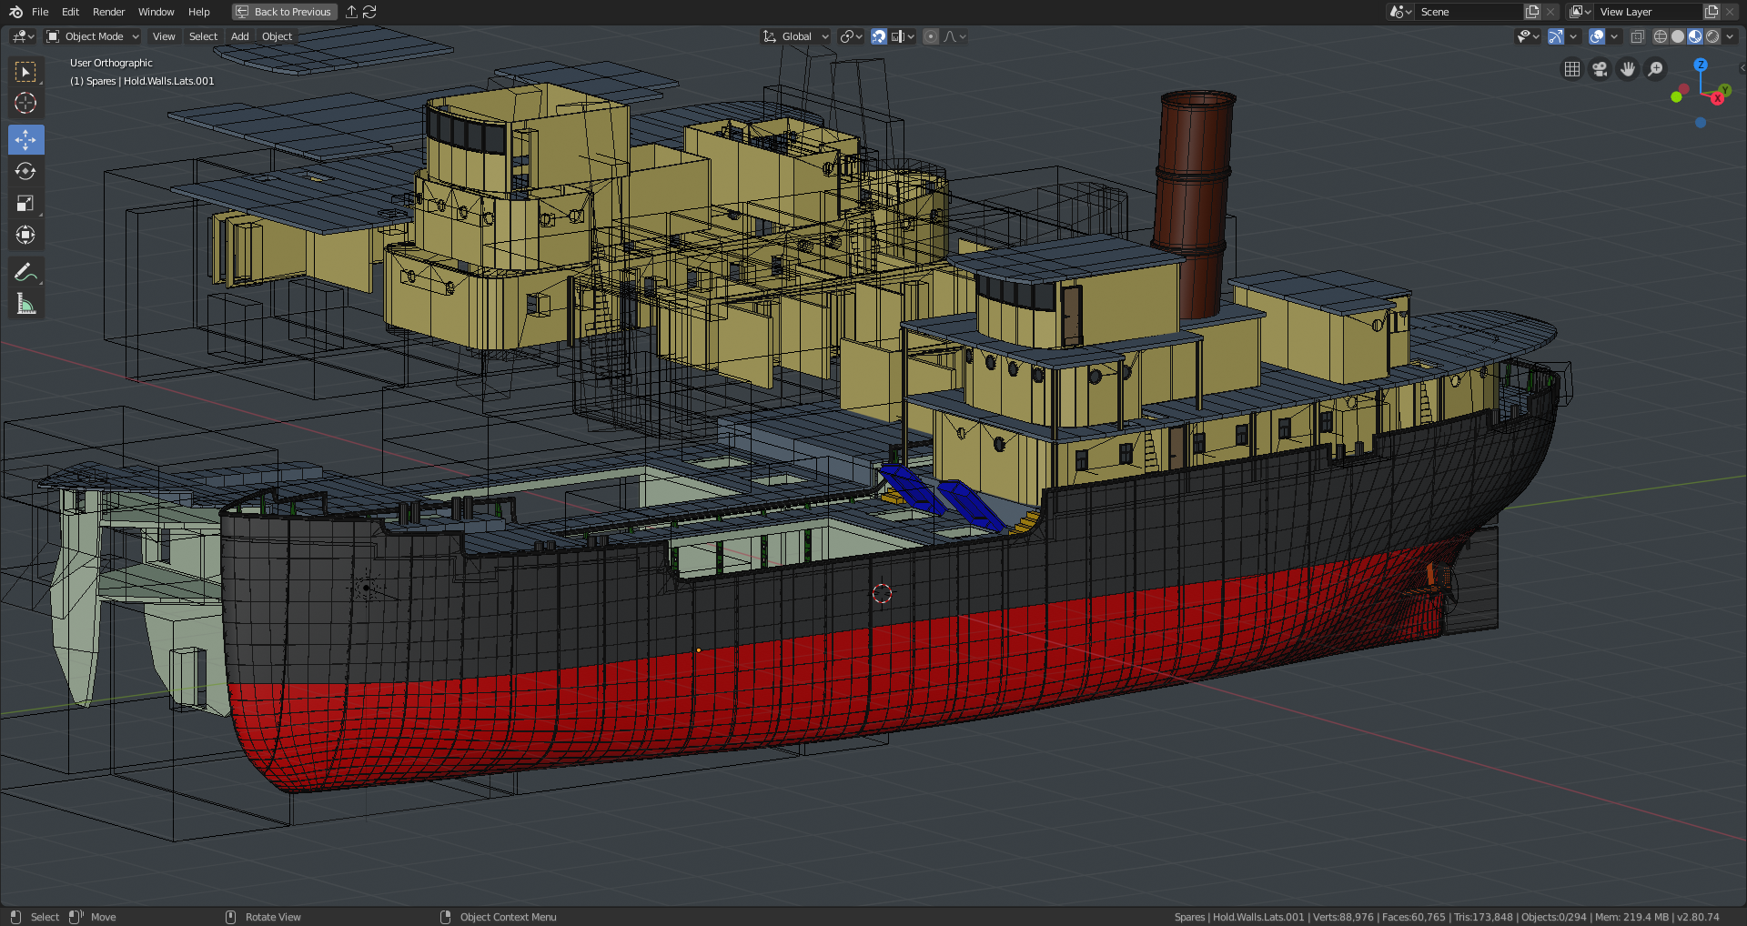Click the Back to Previous button
This screenshot has height=926, width=1747.
tap(284, 12)
